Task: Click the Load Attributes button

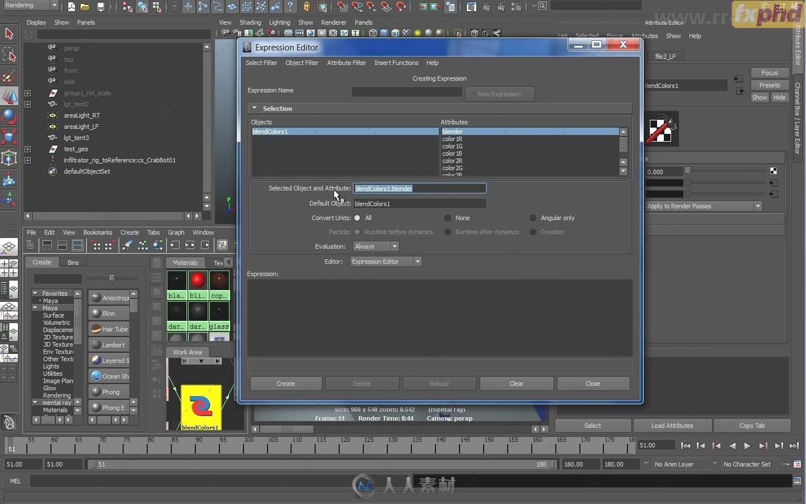Action: [x=672, y=426]
